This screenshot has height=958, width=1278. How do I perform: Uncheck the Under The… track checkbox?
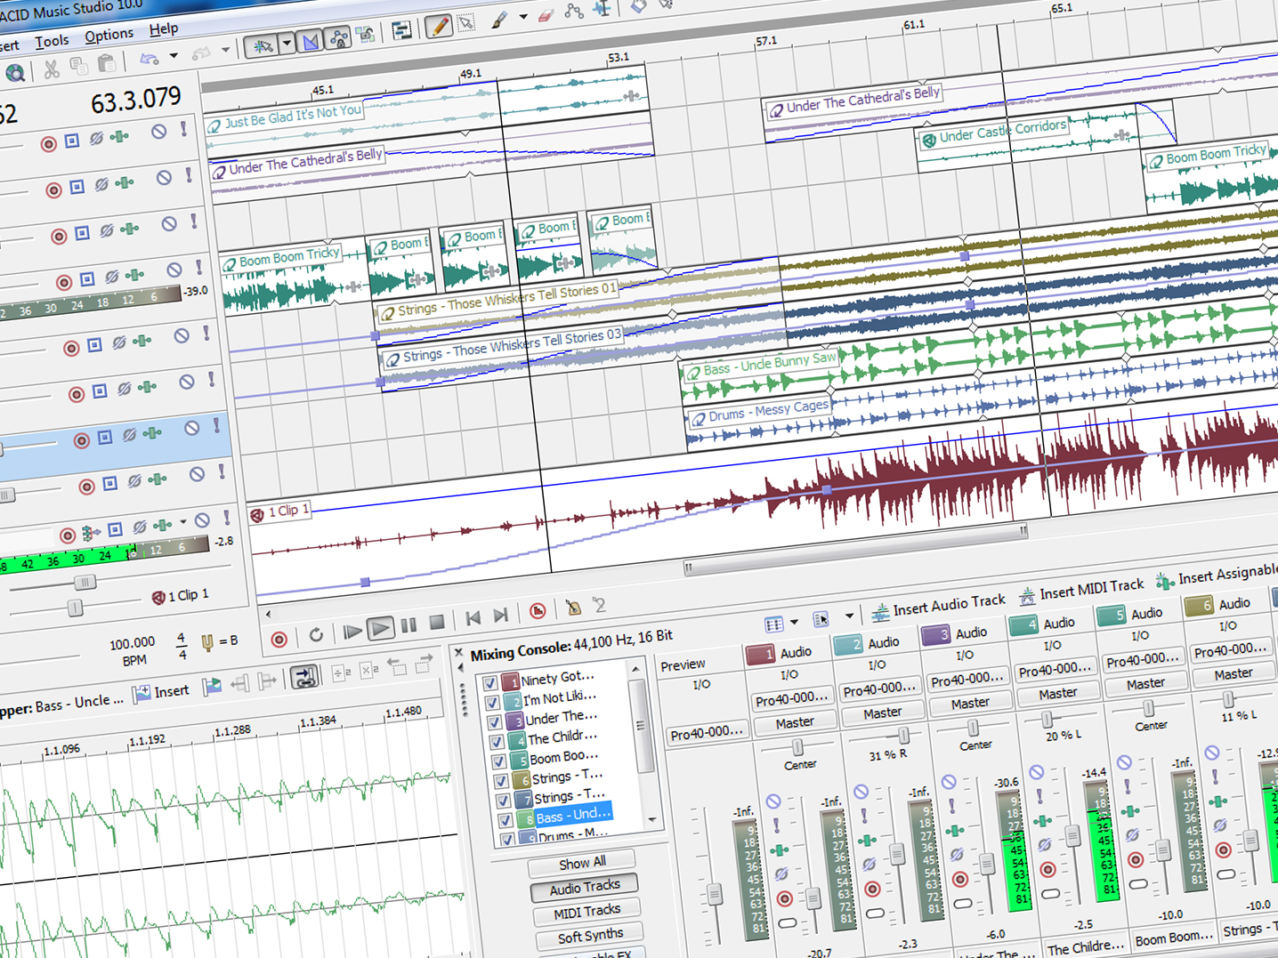coord(494,722)
